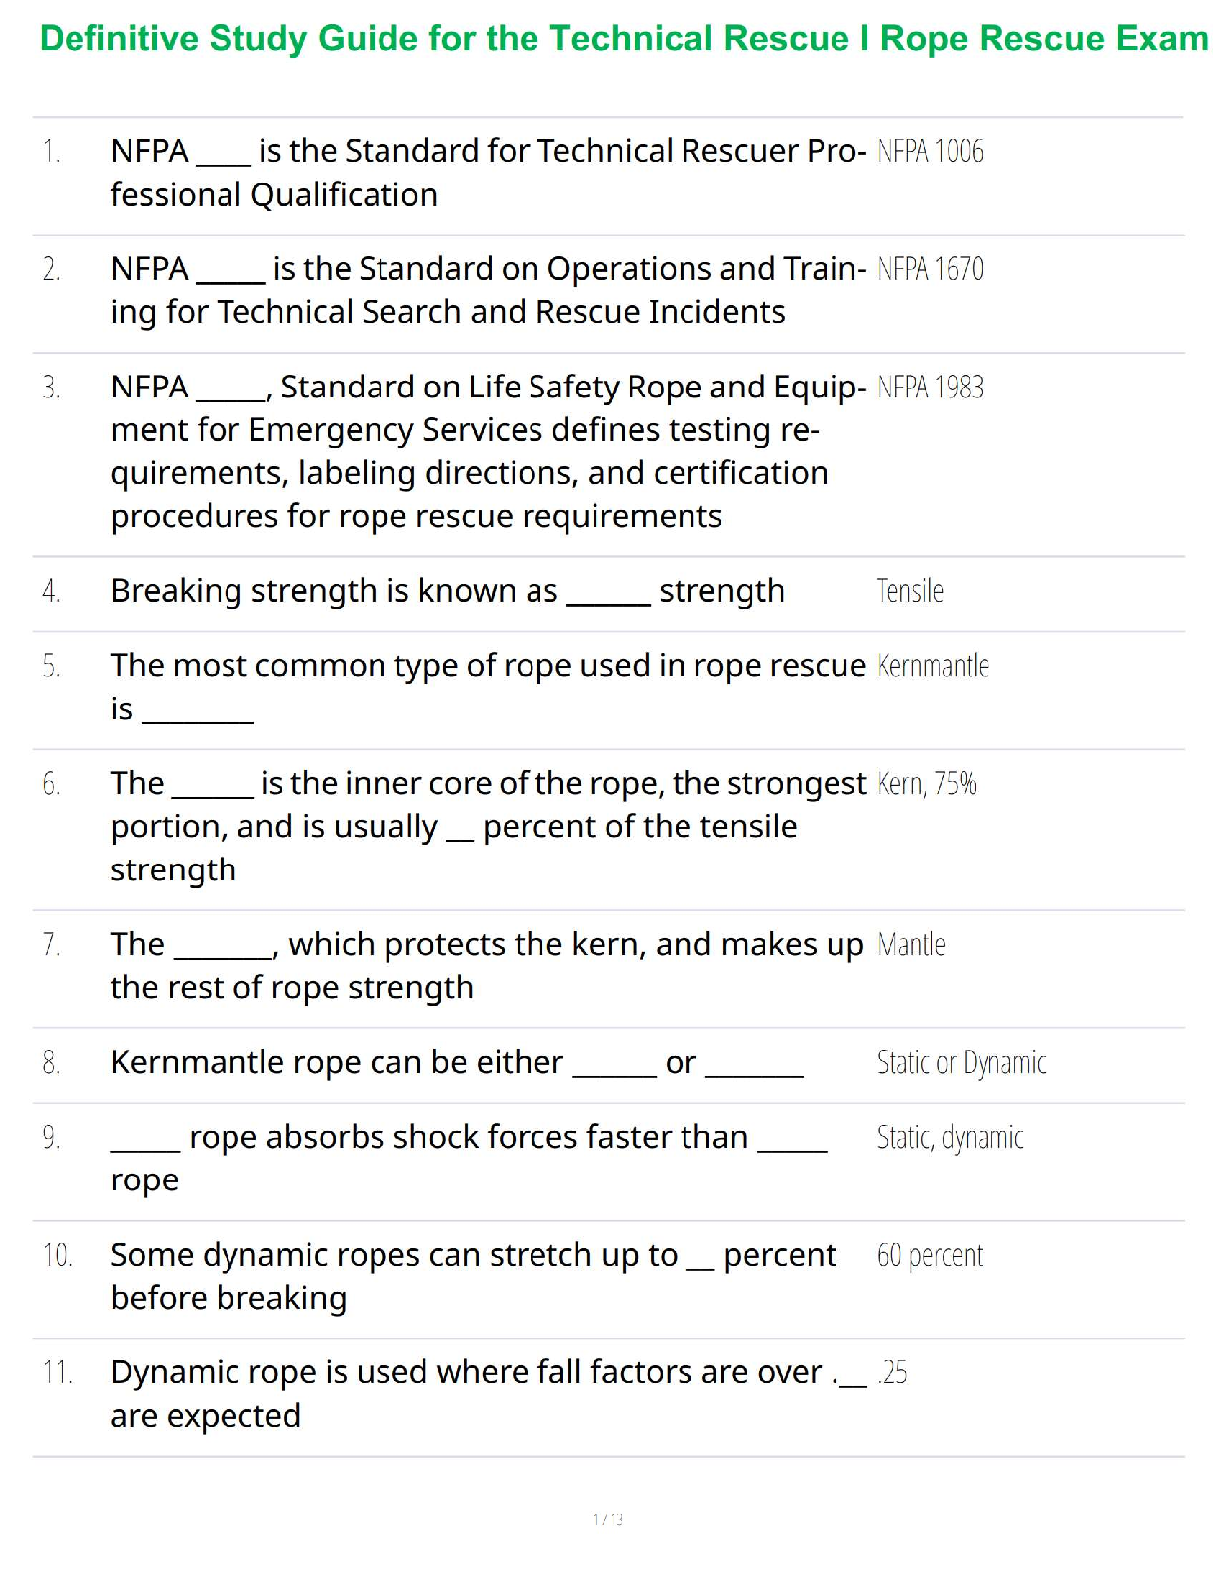Click the answer "NFPA 1670"

[930, 269]
